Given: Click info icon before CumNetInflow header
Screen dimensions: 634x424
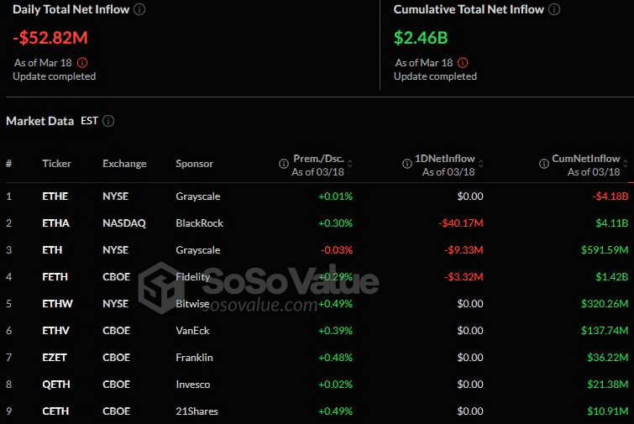Looking at the screenshot, I should click(x=544, y=164).
